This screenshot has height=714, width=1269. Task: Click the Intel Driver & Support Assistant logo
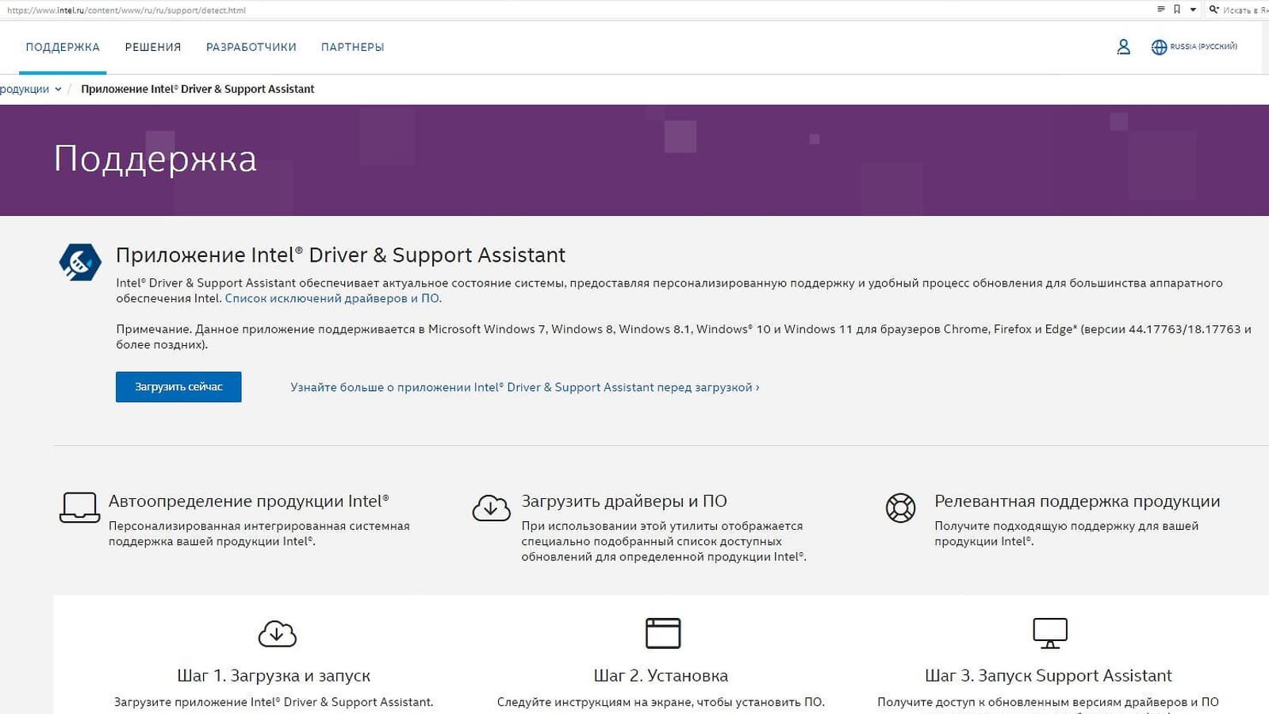[80, 262]
